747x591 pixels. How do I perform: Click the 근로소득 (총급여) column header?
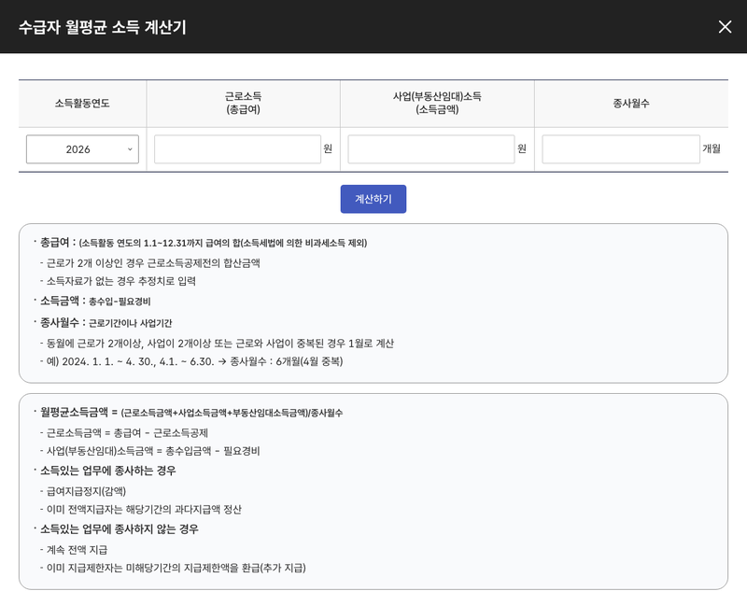(244, 103)
